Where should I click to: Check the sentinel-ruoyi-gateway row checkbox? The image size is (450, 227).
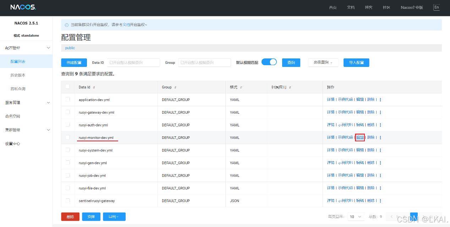click(68, 200)
